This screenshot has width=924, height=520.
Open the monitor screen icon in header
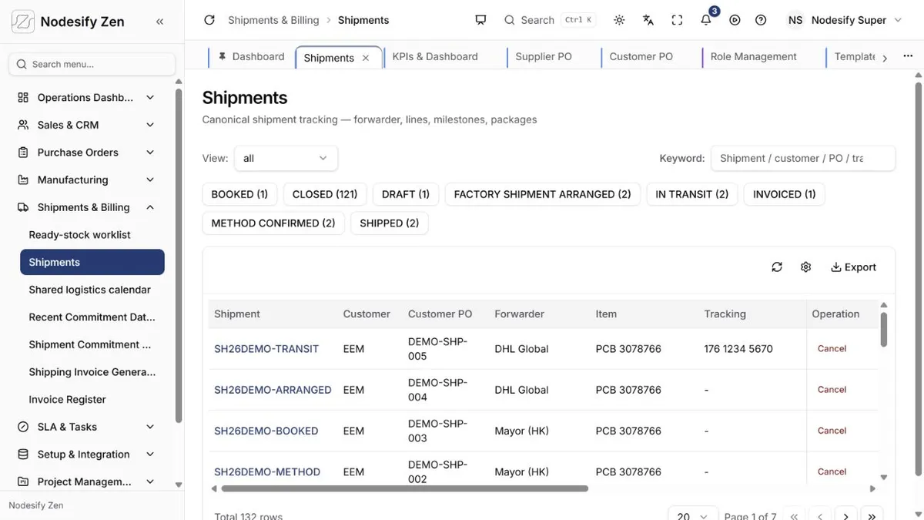tap(481, 20)
